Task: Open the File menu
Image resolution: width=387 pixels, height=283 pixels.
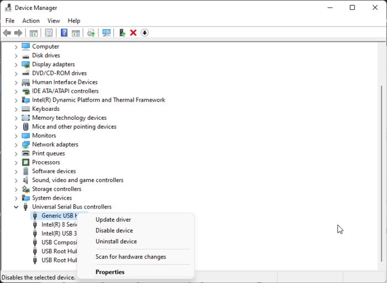Action: pos(10,21)
